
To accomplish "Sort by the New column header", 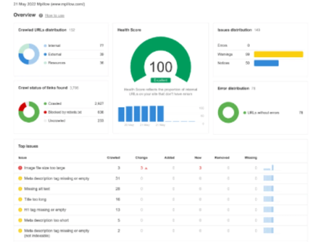I will [198, 158].
